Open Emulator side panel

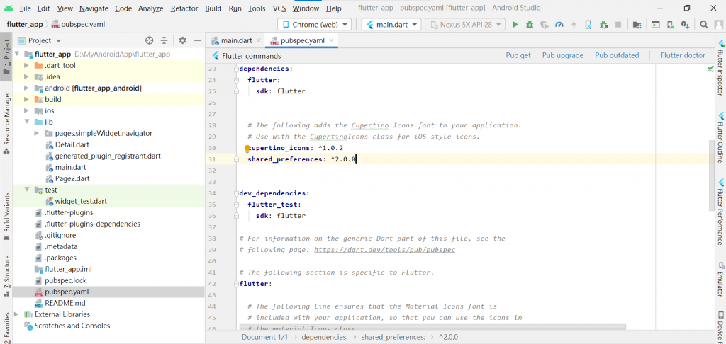click(720, 280)
